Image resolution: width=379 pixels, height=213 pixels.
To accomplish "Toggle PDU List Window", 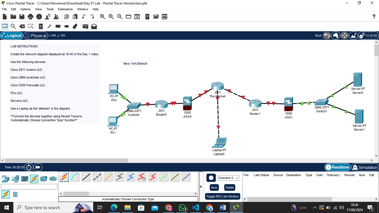I will (222, 196).
